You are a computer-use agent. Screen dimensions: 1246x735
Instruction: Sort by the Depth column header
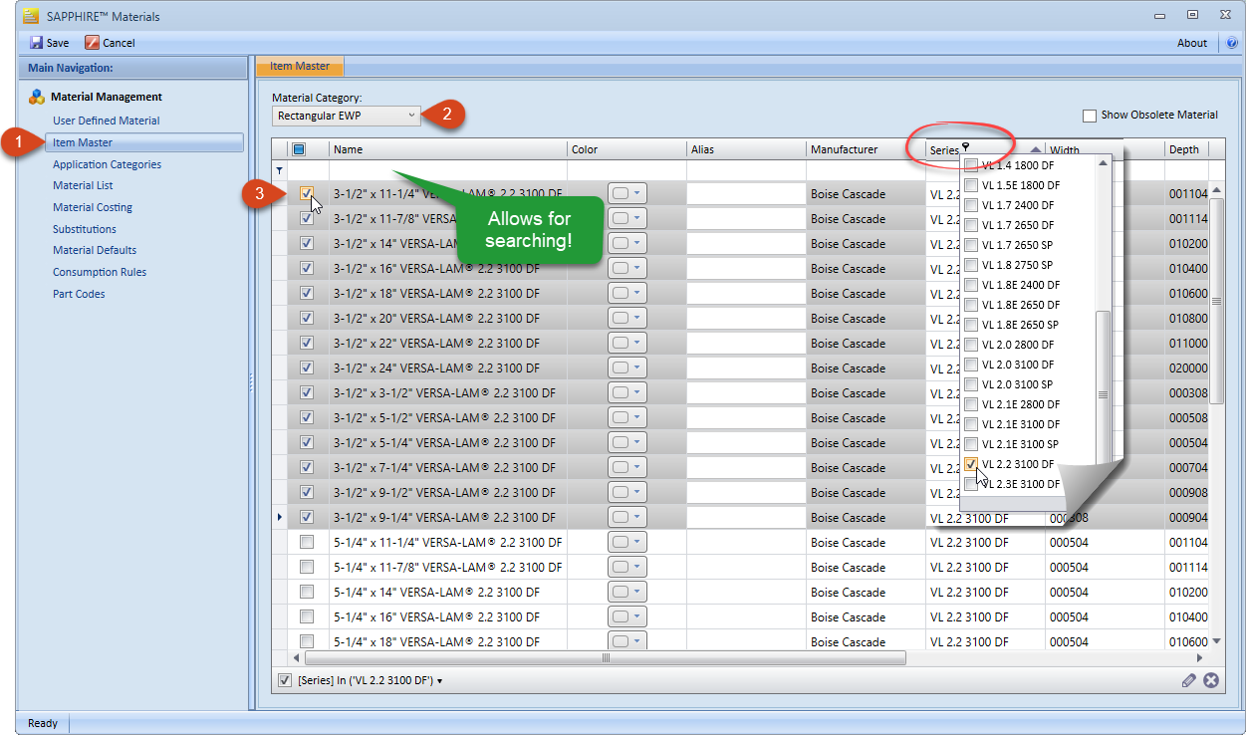[x=1186, y=149]
